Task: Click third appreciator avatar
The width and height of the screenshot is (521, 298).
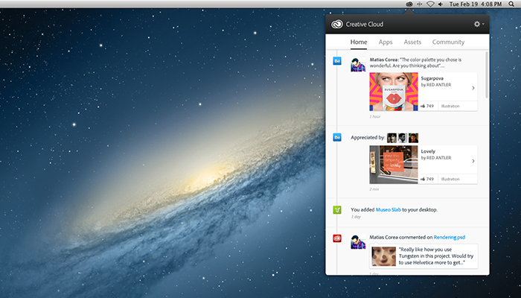Action: coord(413,138)
